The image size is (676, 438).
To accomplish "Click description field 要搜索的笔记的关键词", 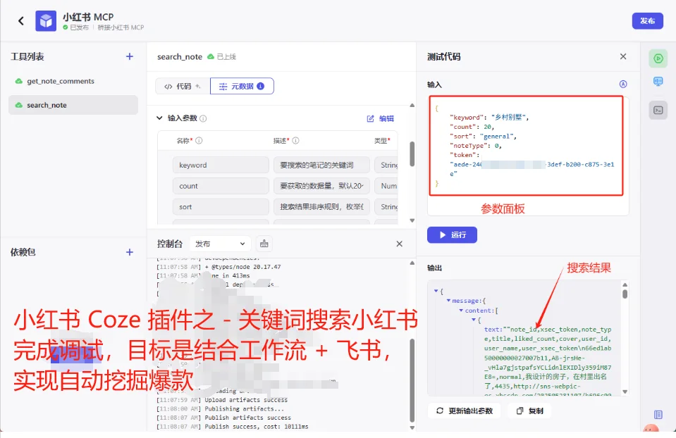I will 321,165.
